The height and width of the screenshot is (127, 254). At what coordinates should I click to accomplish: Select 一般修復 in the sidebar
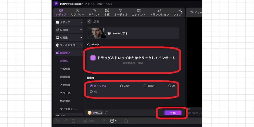(65, 69)
